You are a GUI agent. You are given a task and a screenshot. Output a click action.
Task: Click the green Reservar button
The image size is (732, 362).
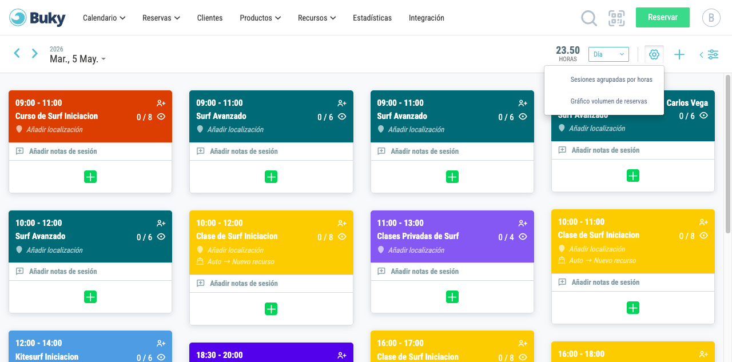click(x=663, y=17)
